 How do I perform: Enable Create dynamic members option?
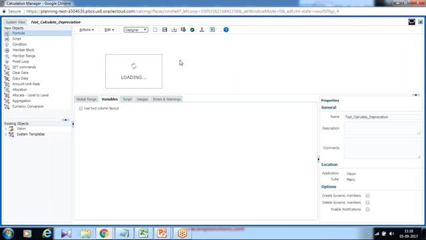(x=367, y=195)
